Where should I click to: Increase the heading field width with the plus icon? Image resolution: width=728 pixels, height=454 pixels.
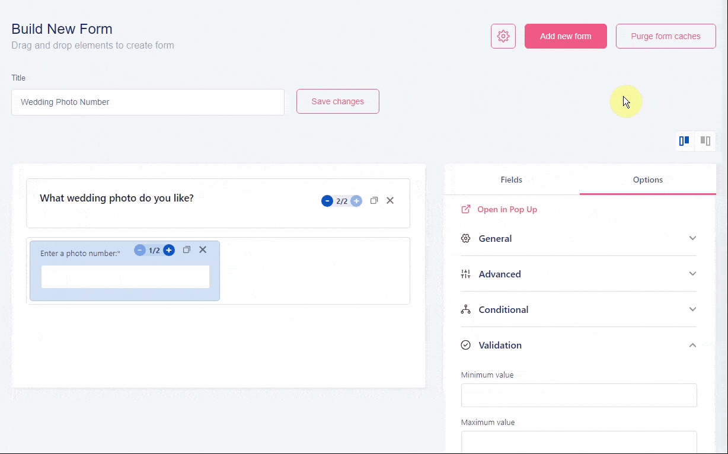(x=356, y=201)
